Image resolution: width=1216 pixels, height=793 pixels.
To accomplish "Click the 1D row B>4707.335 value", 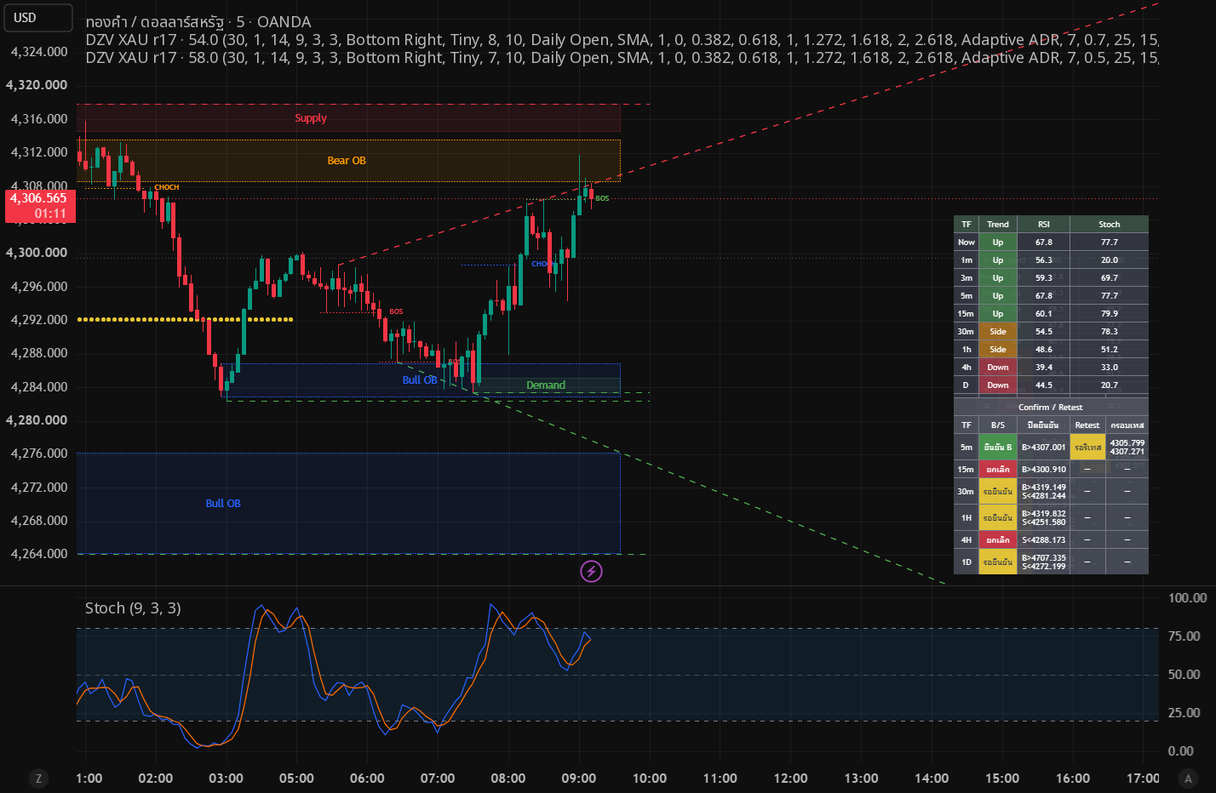I will [x=1044, y=558].
